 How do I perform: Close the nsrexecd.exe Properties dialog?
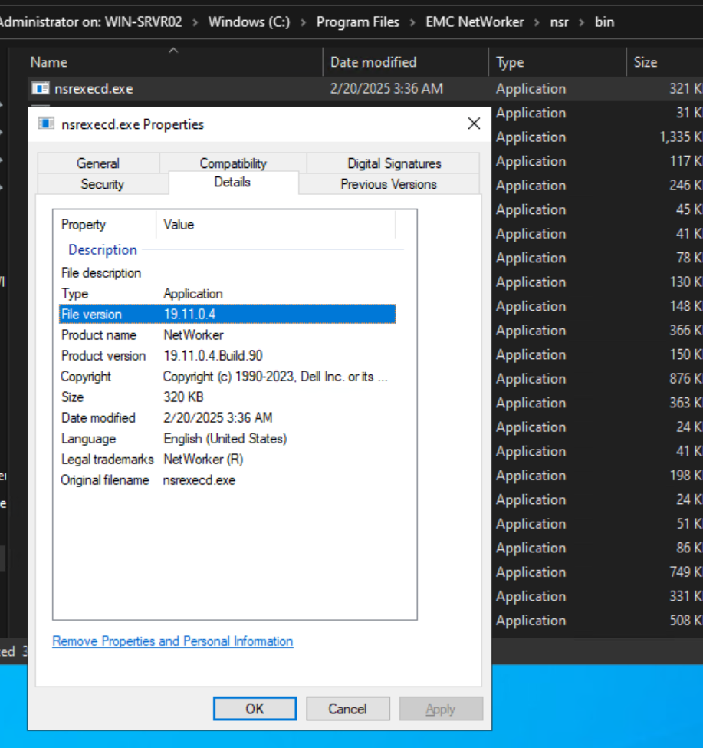click(x=473, y=124)
